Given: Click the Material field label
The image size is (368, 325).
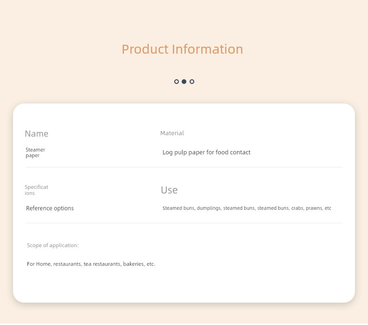Looking at the screenshot, I should pos(172,133).
